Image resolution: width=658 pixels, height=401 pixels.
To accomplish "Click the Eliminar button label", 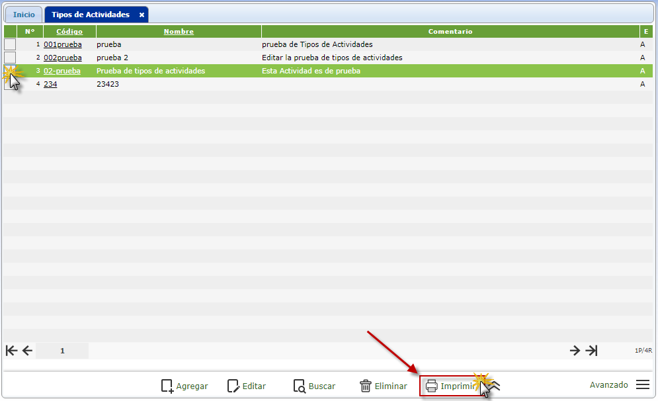I will pyautogui.click(x=391, y=386).
